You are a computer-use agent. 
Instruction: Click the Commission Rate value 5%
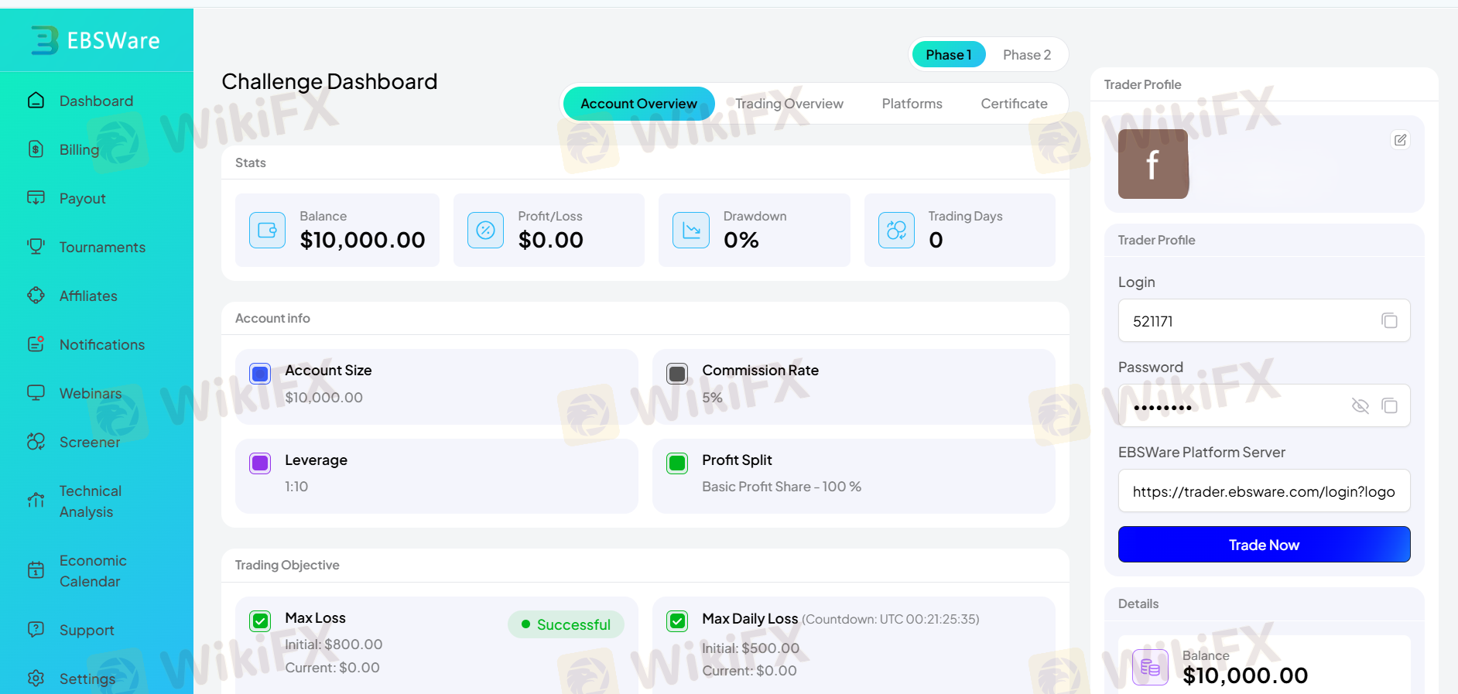click(x=712, y=397)
